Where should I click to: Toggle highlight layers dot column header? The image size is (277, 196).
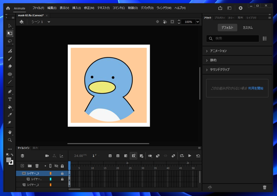[x=45, y=166]
